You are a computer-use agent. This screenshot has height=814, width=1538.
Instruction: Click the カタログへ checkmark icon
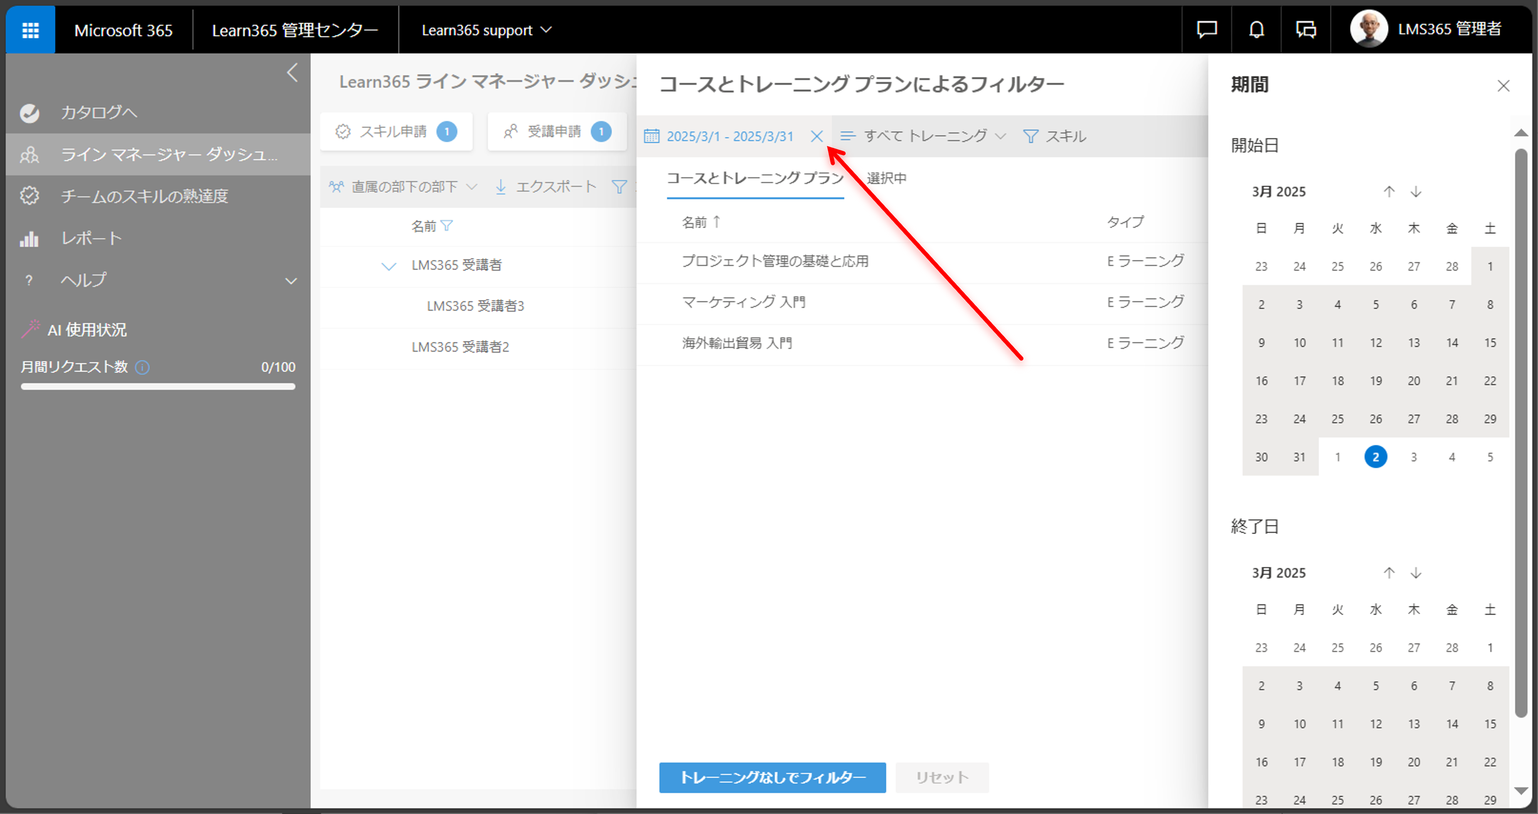(x=29, y=112)
